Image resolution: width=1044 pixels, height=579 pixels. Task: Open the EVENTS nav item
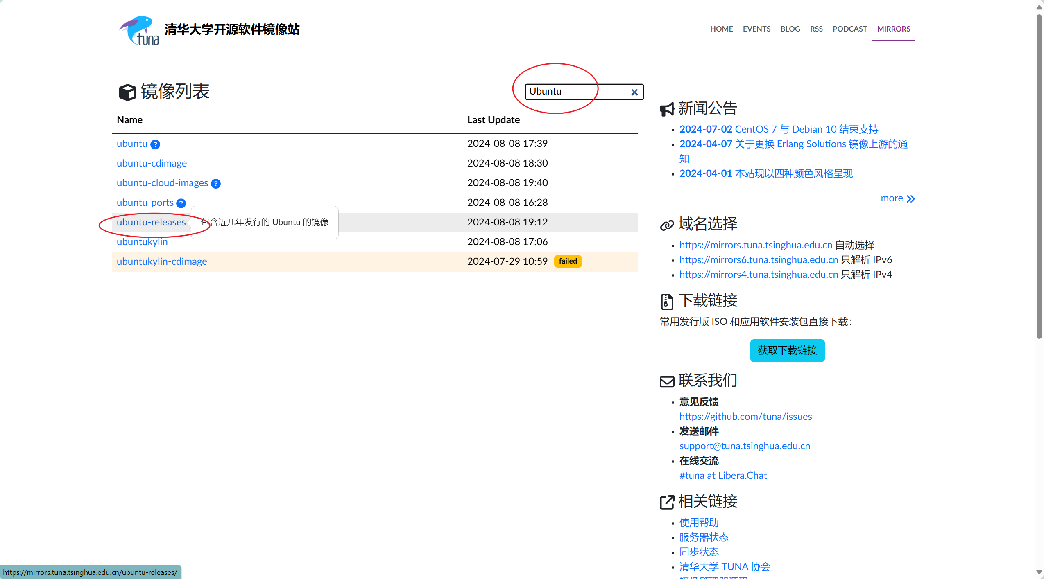click(x=756, y=29)
